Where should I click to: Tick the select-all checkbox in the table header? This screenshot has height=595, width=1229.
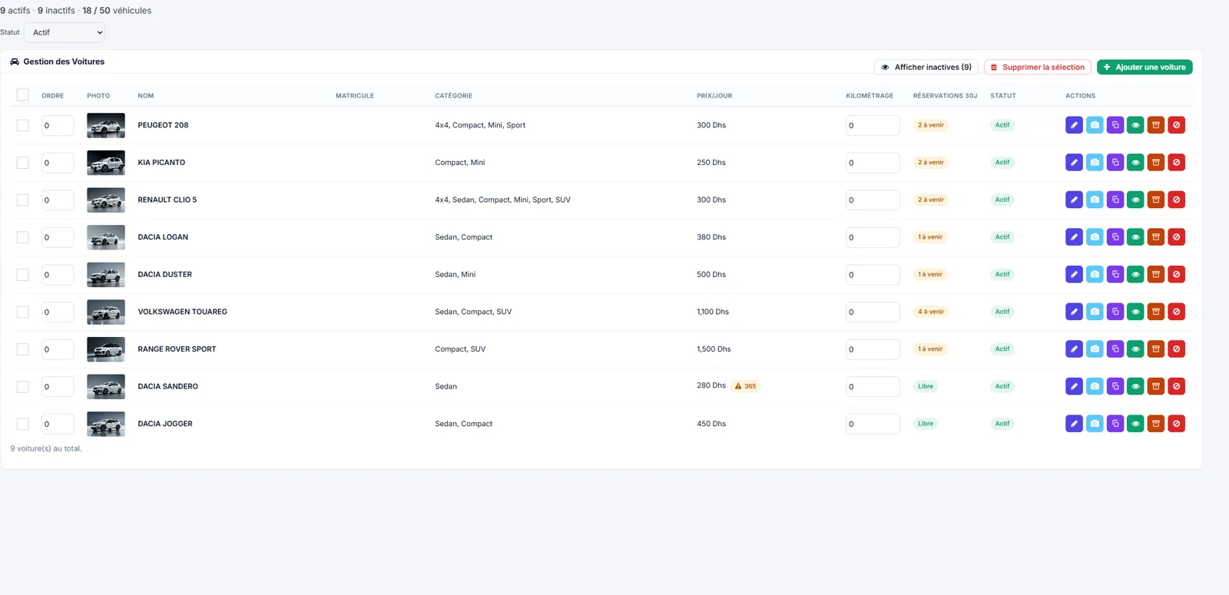tap(23, 95)
